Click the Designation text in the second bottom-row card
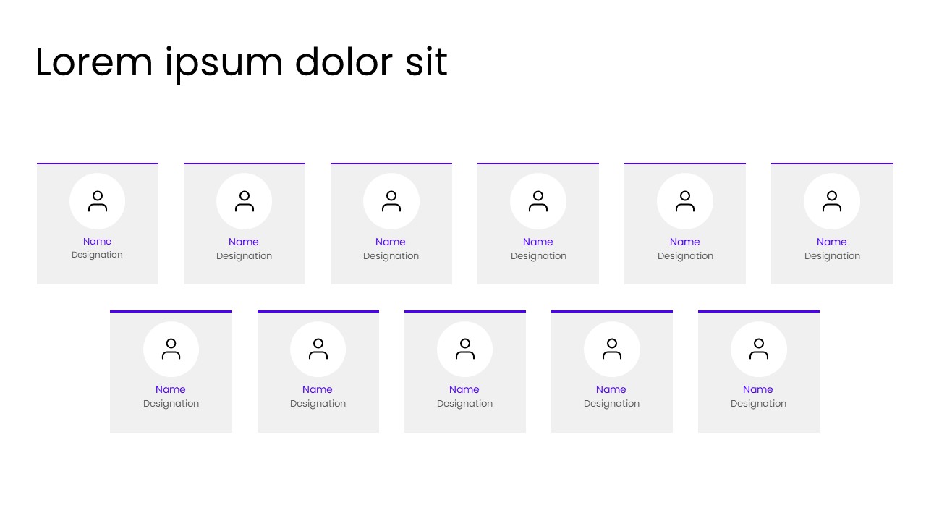This screenshot has width=926, height=521. point(318,404)
